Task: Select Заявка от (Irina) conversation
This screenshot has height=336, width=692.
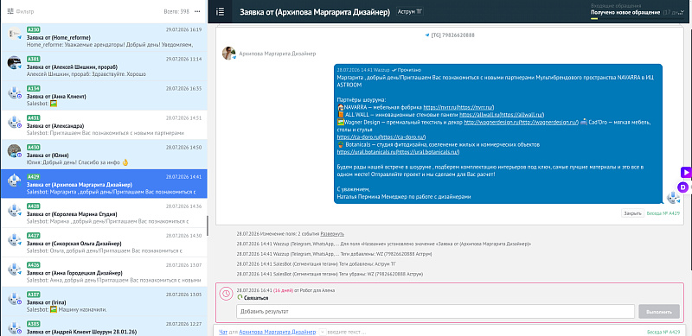Action: point(104,302)
